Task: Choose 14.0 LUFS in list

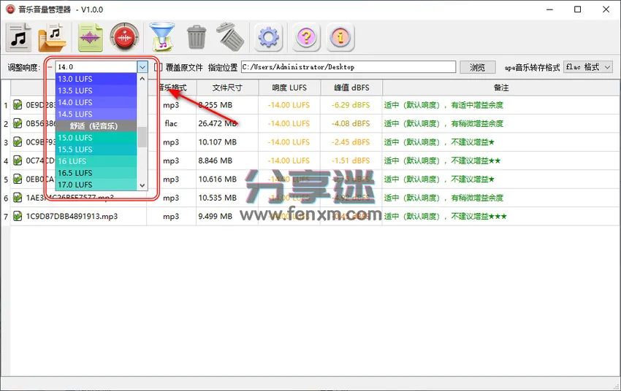Action: coord(96,102)
